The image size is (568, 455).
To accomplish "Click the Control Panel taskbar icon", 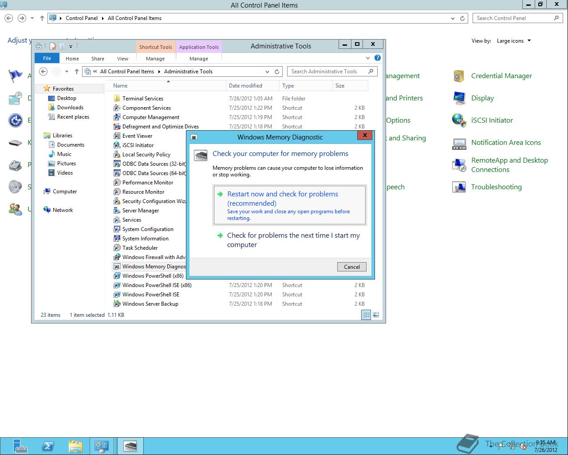I will click(x=102, y=446).
